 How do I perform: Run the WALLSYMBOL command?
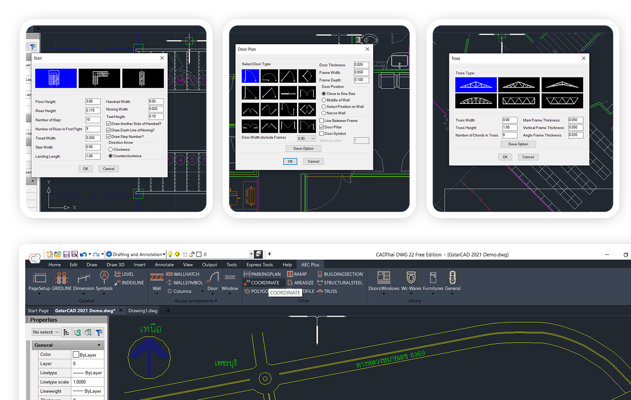[x=185, y=283]
